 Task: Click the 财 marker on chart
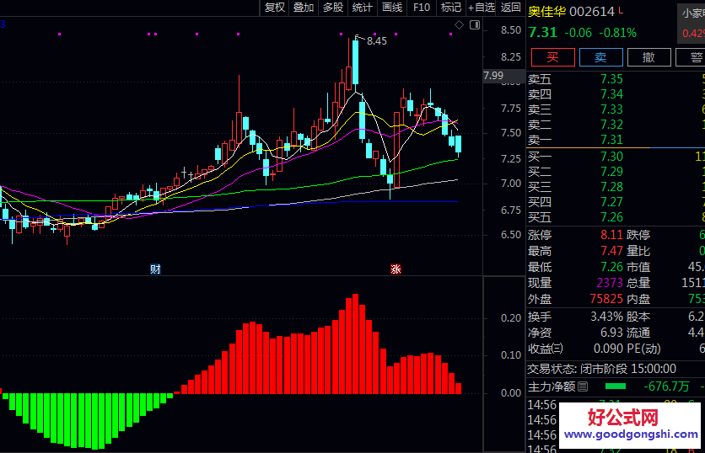tap(155, 269)
